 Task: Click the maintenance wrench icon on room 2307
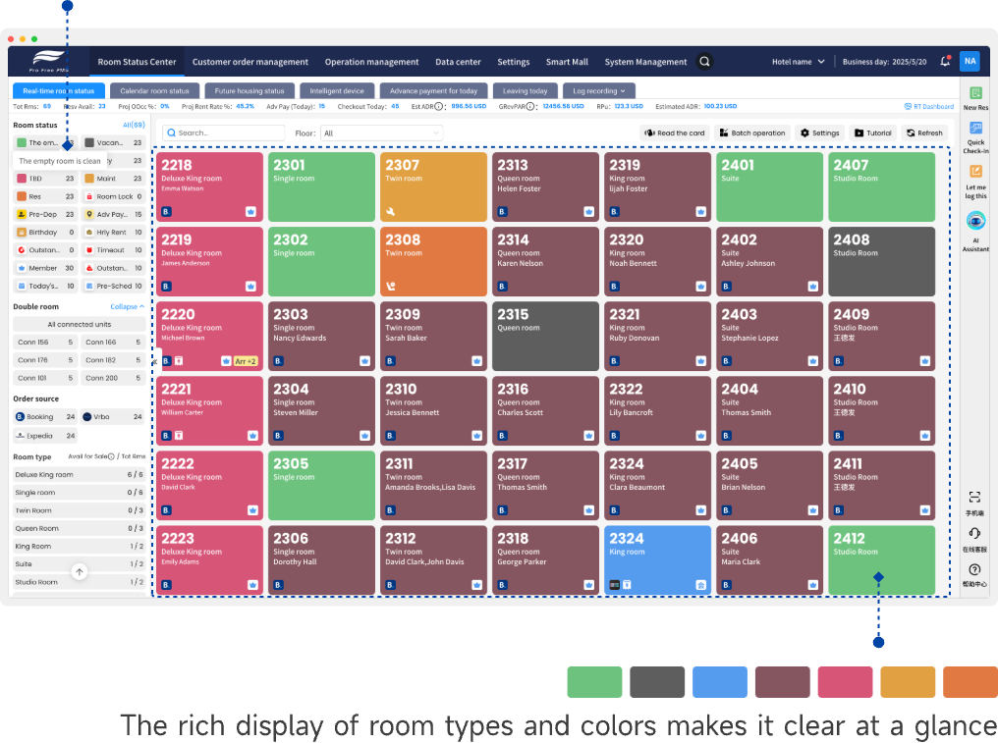pos(391,211)
